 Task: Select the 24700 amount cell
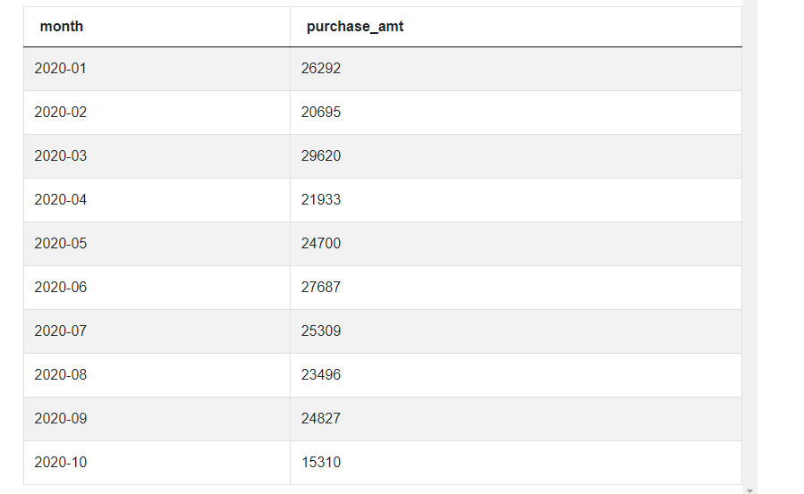321,244
